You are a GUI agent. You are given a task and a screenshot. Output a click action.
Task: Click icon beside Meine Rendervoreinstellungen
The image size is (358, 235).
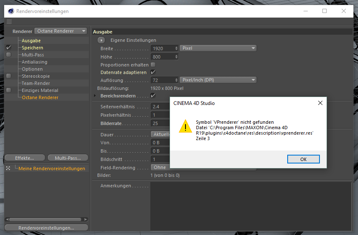[8, 168]
